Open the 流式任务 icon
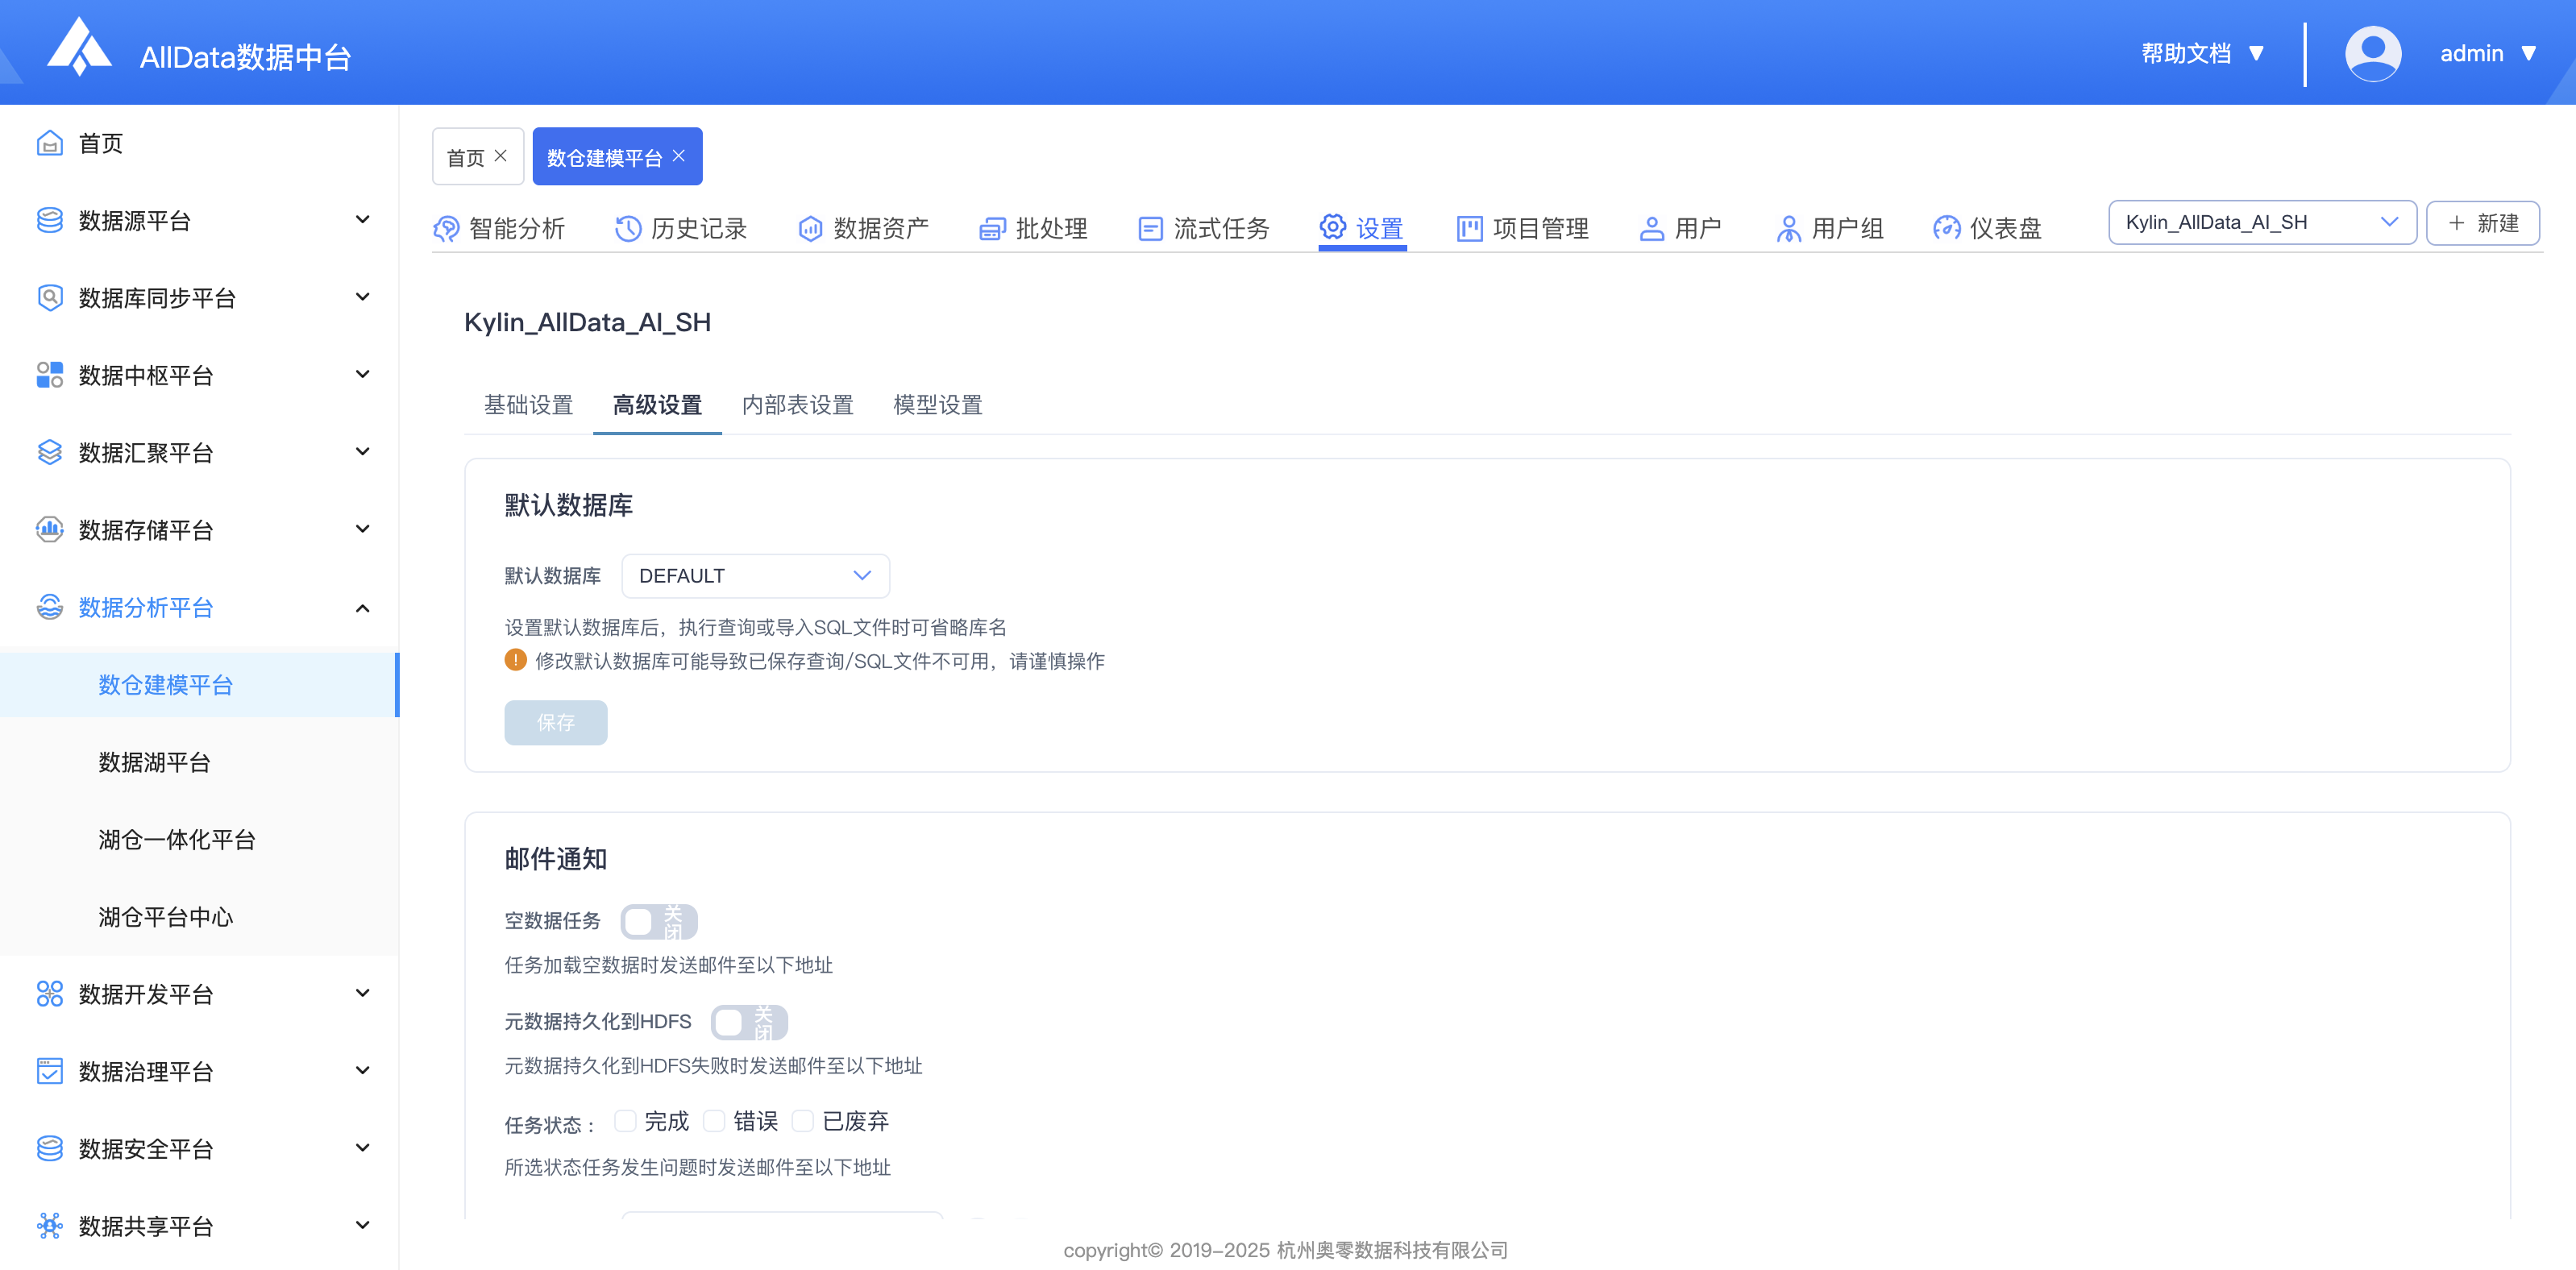 (x=1150, y=229)
